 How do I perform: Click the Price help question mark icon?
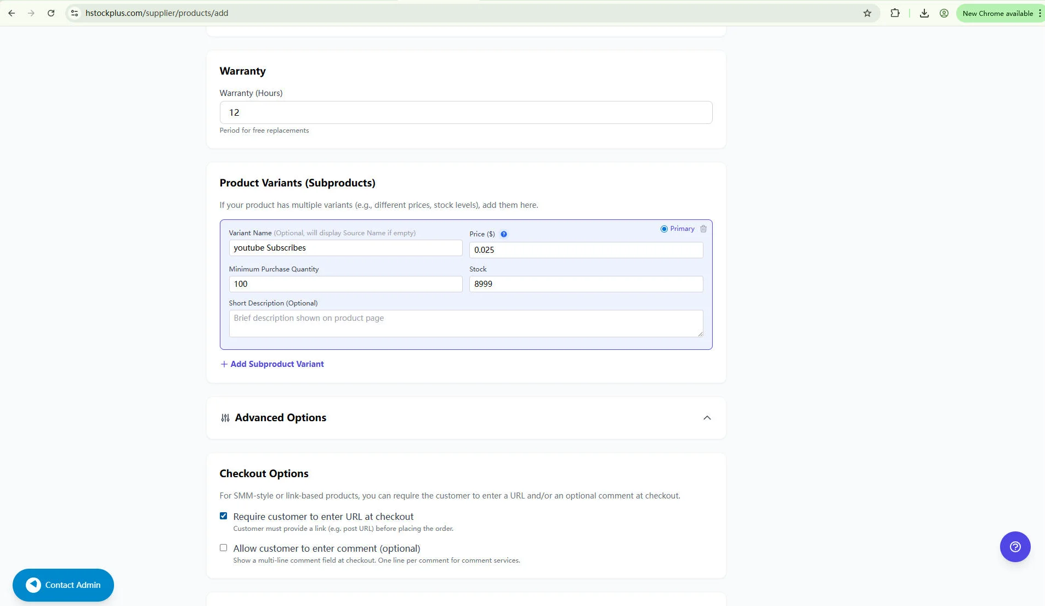coord(503,234)
